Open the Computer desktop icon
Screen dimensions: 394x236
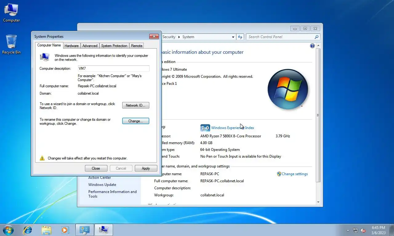point(11,13)
